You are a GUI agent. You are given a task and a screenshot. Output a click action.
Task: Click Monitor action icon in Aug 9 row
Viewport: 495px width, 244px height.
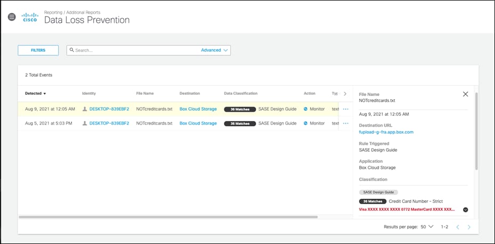[x=306, y=109]
